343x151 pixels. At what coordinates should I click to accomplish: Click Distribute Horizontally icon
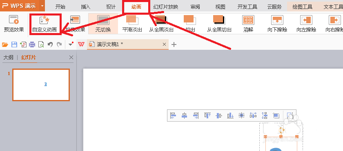[253, 115]
